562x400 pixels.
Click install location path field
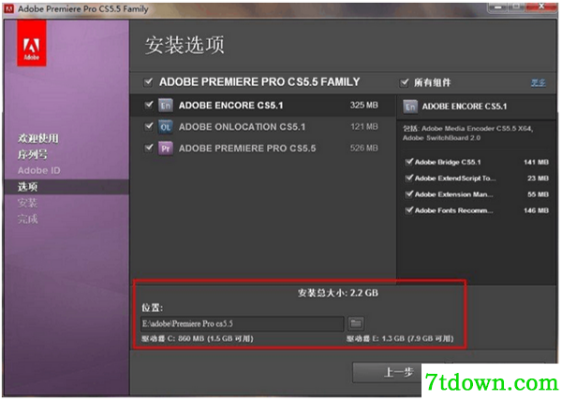(243, 324)
